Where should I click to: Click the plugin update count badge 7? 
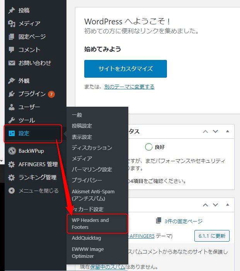click(x=51, y=94)
